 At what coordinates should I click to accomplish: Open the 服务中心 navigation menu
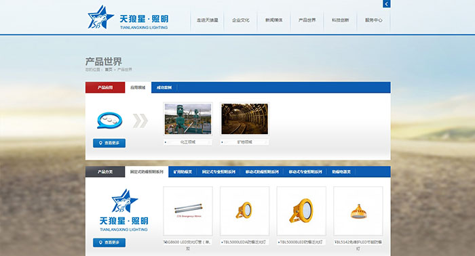tap(373, 20)
